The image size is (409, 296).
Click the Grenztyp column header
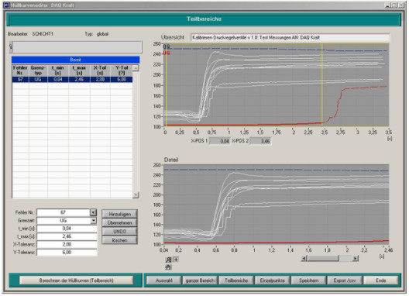point(38,71)
